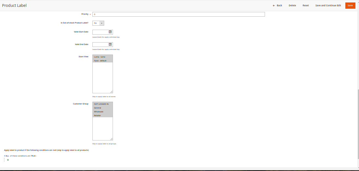Click the Customer Group list resize corner
The width and height of the screenshot is (359, 171).
pyautogui.click(x=111, y=139)
